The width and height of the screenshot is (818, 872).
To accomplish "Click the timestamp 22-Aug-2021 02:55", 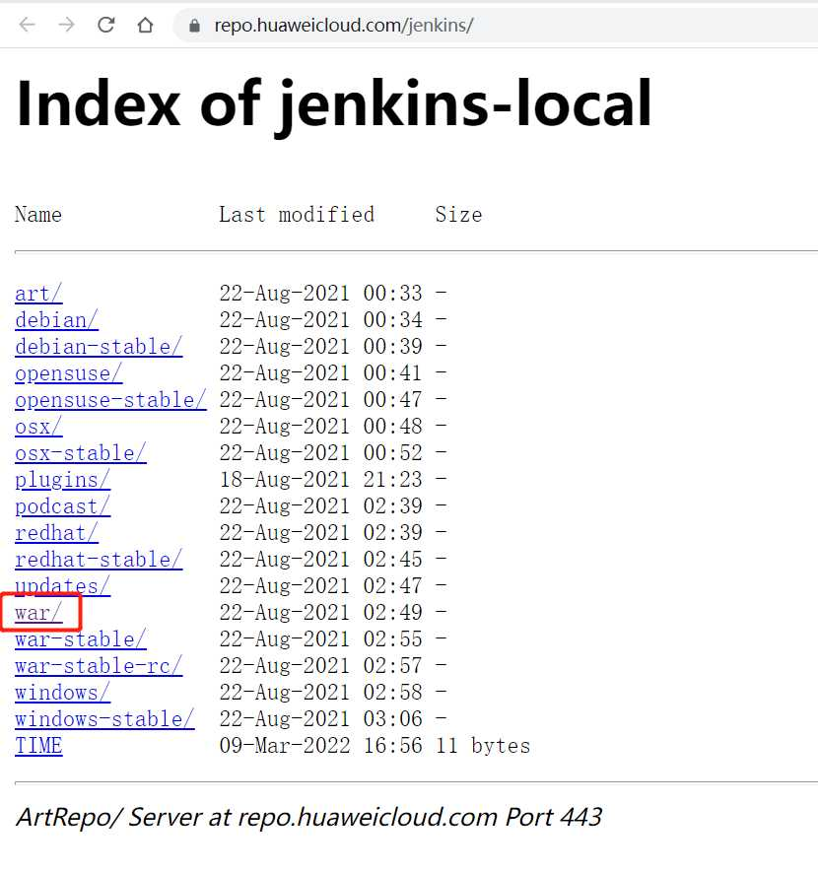I will pyautogui.click(x=321, y=640).
